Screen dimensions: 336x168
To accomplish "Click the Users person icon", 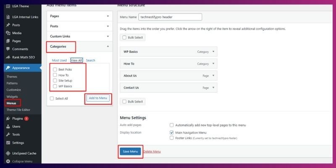I will [8, 126].
